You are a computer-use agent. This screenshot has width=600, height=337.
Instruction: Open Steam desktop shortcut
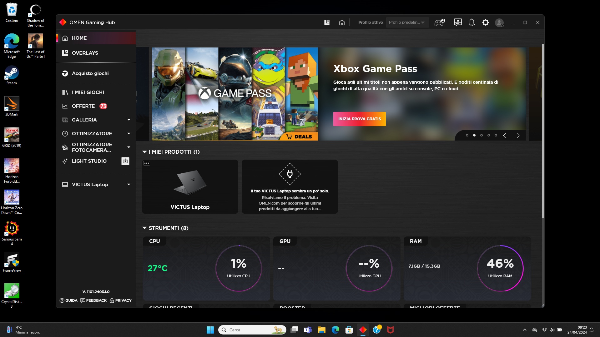point(12,75)
